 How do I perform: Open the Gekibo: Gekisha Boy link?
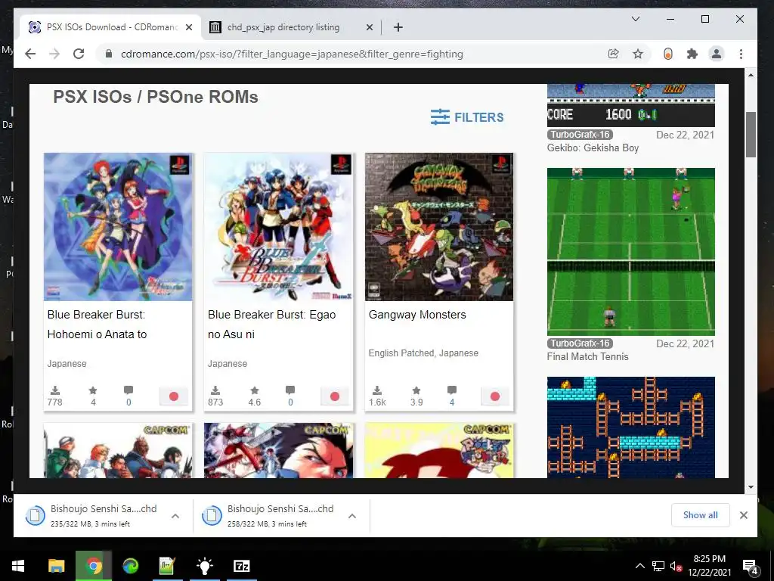pyautogui.click(x=593, y=148)
